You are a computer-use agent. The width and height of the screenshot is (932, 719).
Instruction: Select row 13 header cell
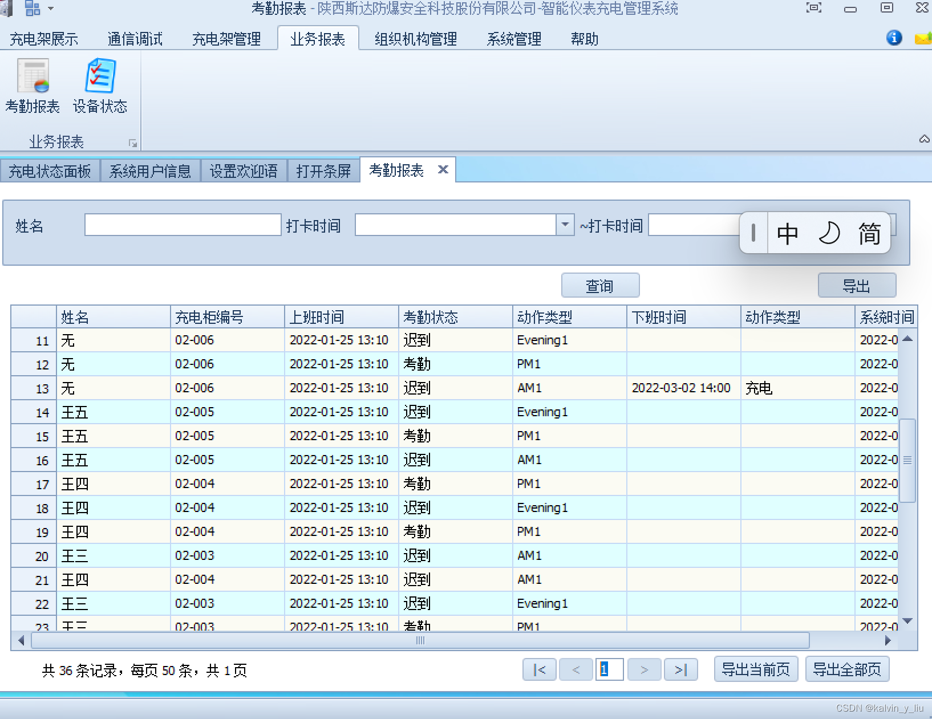coord(34,388)
